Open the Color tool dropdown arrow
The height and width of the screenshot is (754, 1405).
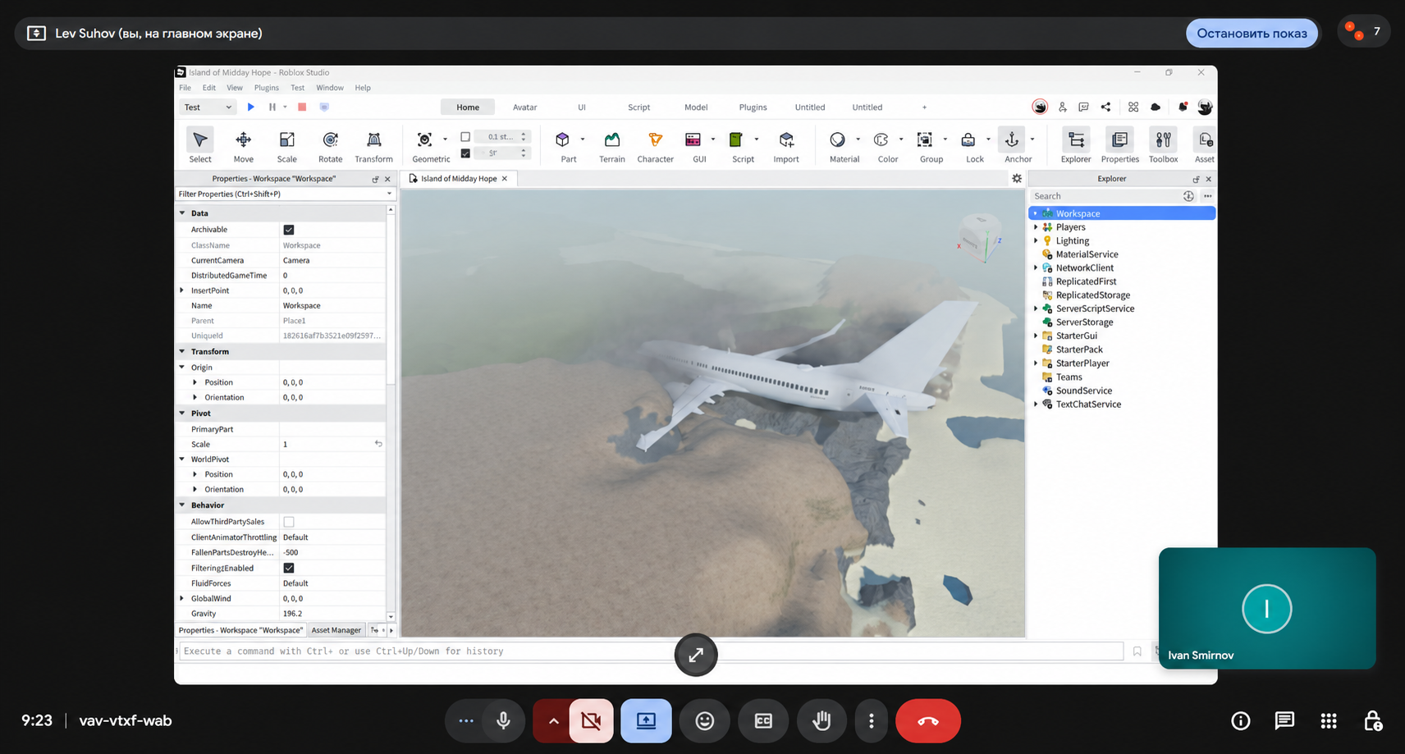coord(901,139)
